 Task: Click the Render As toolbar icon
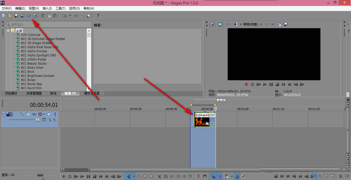(x=29, y=16)
